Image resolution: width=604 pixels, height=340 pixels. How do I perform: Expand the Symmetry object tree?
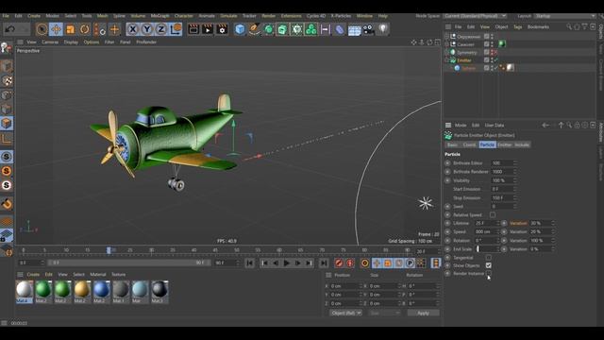coord(446,52)
